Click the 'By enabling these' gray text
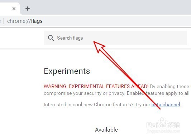 (x=169, y=86)
